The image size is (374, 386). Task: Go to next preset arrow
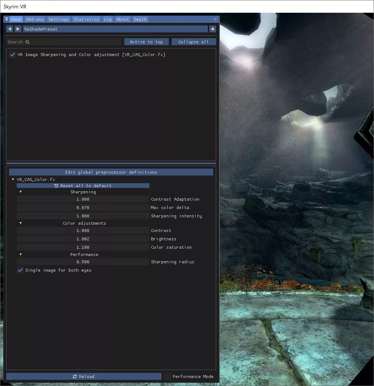(18, 29)
